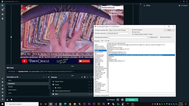Click chat user list scroll down arrow

107,92
